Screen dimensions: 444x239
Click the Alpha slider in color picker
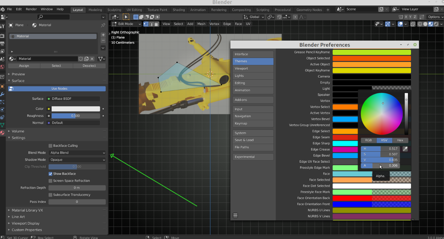381,166
